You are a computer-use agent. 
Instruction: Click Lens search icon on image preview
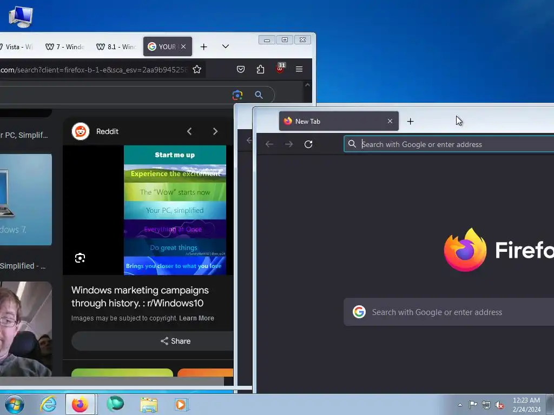pyautogui.click(x=80, y=258)
